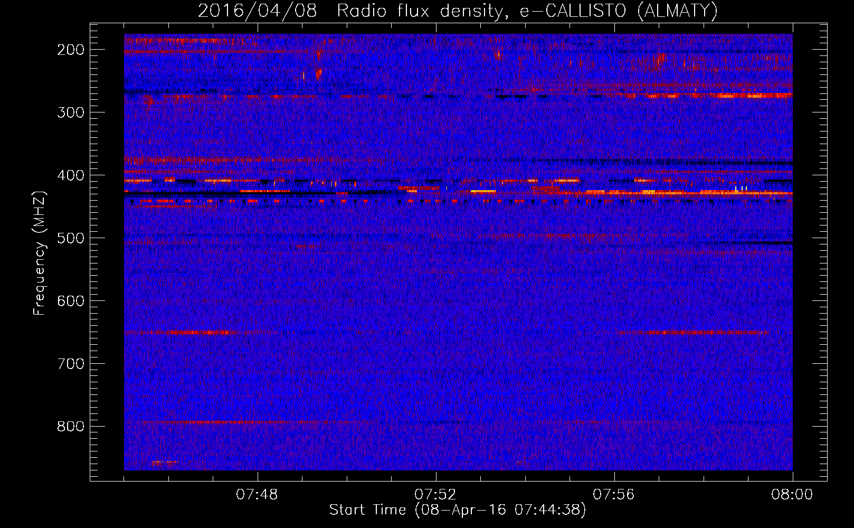Click the 08:00 time tick label
The height and width of the screenshot is (528, 854).
(x=792, y=495)
